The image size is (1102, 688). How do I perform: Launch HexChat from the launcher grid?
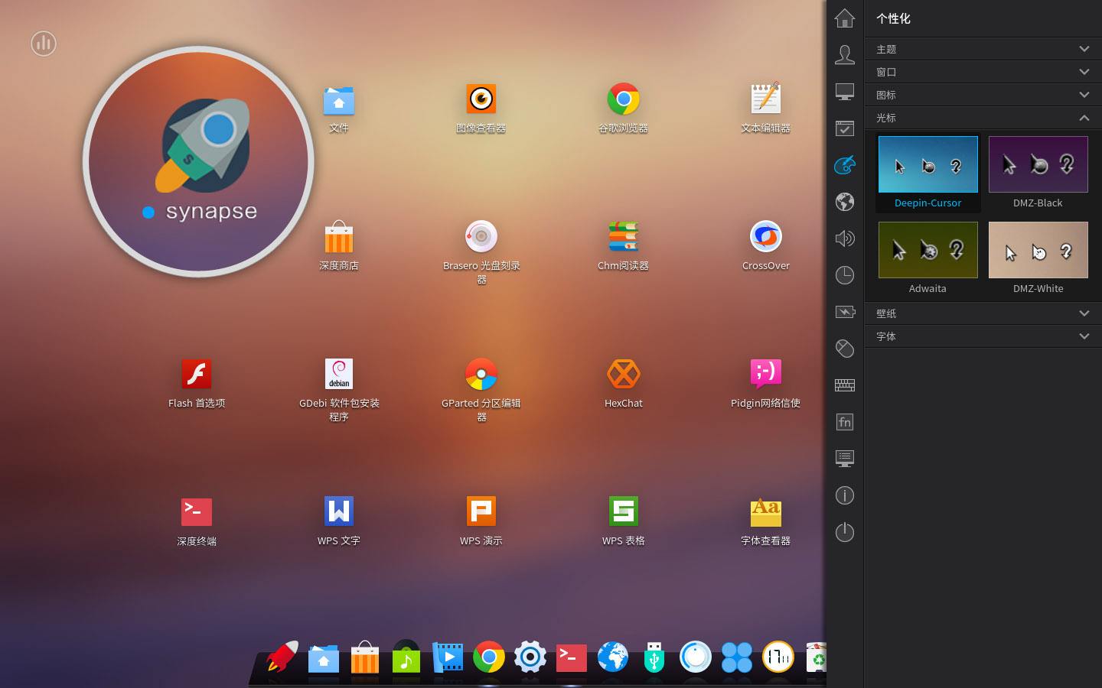[623, 383]
